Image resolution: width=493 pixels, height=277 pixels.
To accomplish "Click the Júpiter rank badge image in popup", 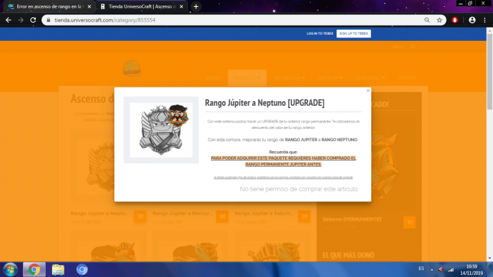I will tap(161, 130).
